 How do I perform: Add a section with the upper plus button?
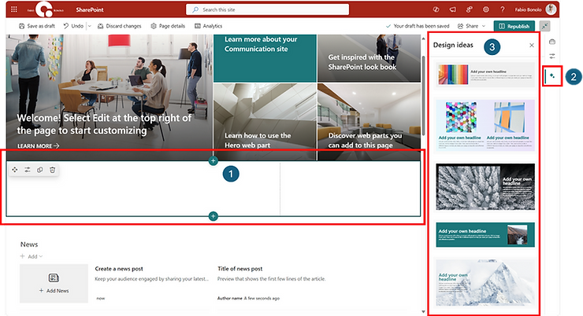(213, 161)
